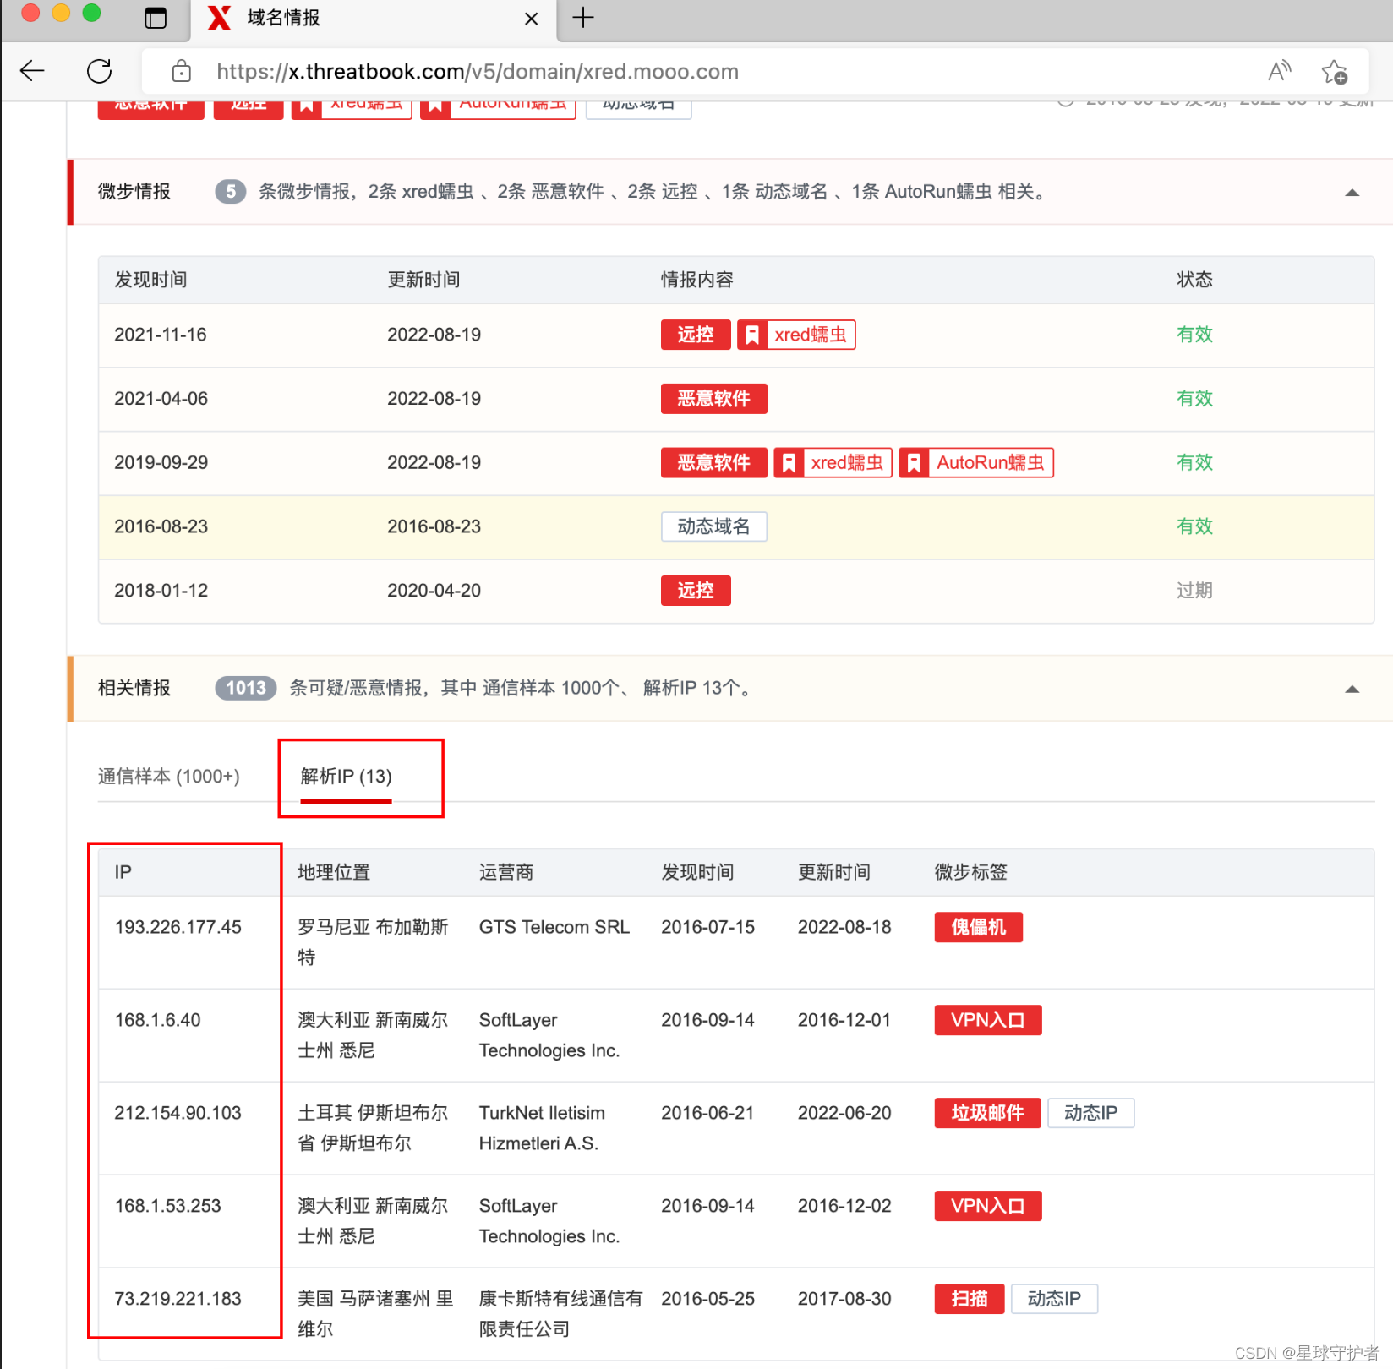Click the 动态域名 tag in 2016-08-23 row
The height and width of the screenshot is (1369, 1393).
[x=714, y=526]
